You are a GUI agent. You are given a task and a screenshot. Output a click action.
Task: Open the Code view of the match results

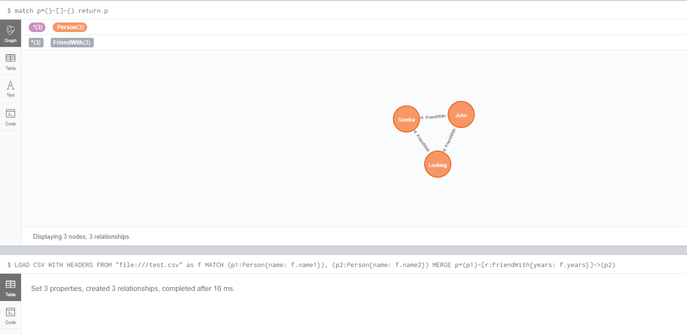[x=11, y=116]
